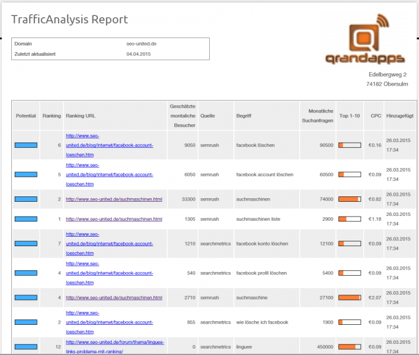Click the search volume '90500'
Screen dimensions: 419x355
327,145
